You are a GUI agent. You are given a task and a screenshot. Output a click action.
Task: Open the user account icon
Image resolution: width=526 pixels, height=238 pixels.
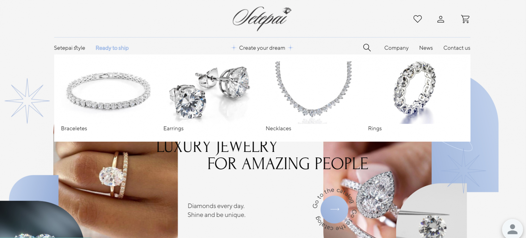[441, 19]
